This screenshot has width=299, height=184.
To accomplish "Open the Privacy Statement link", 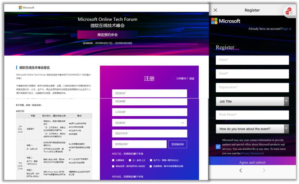I will (x=251, y=153).
